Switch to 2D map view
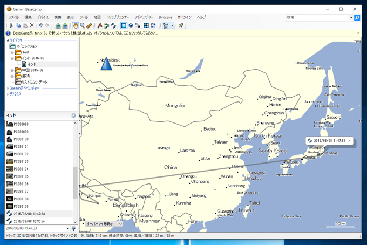The image size is (367, 245). (x=124, y=25)
